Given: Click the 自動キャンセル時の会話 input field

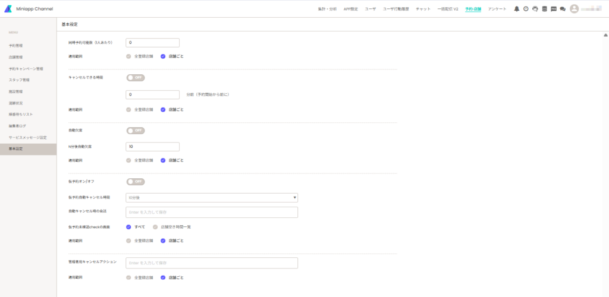Looking at the screenshot, I should click(212, 213).
